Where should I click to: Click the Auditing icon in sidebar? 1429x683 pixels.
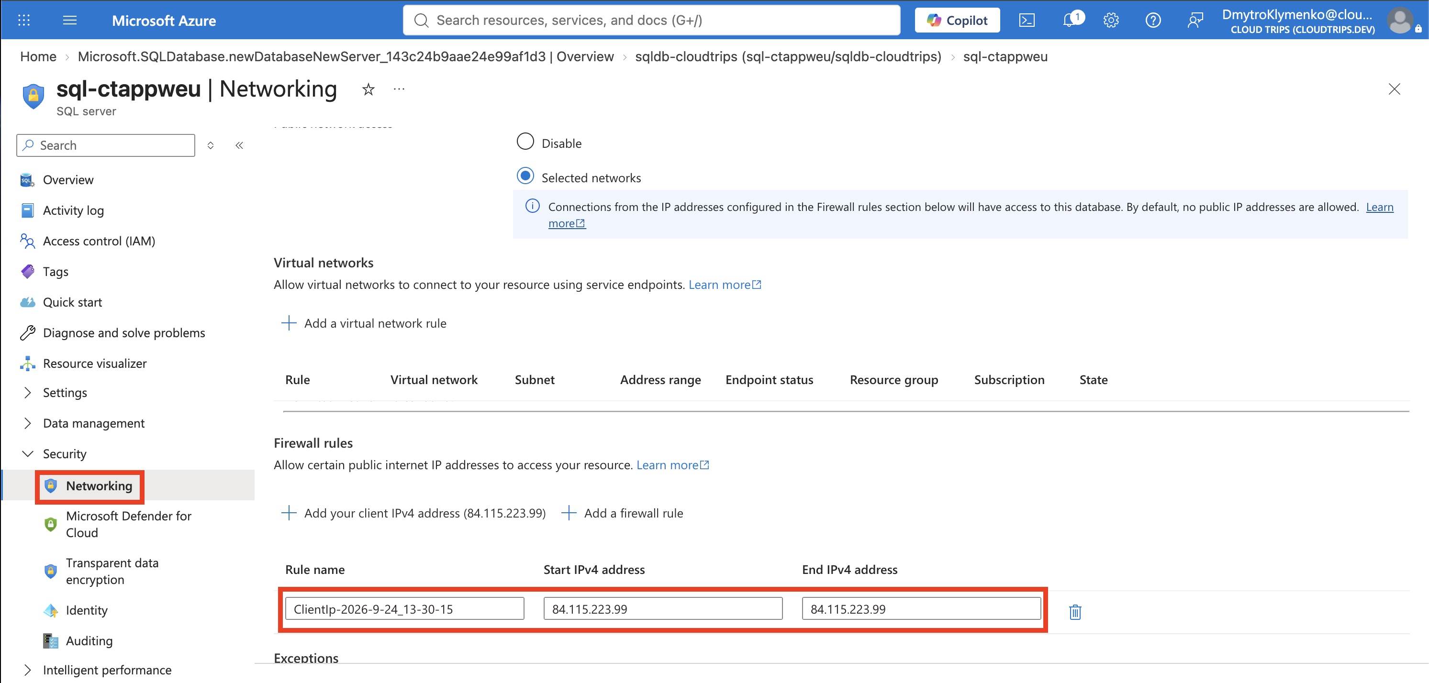click(x=50, y=641)
